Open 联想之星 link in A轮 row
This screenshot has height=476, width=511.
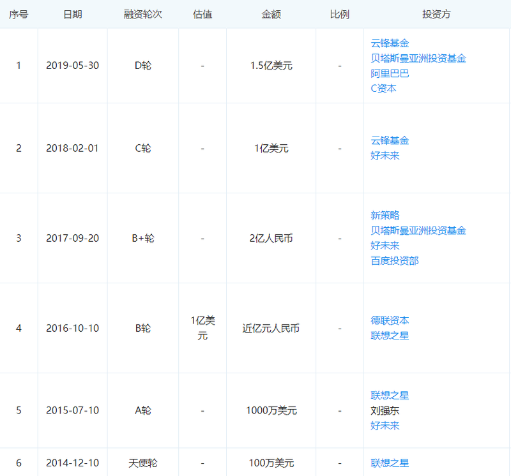[x=390, y=395]
